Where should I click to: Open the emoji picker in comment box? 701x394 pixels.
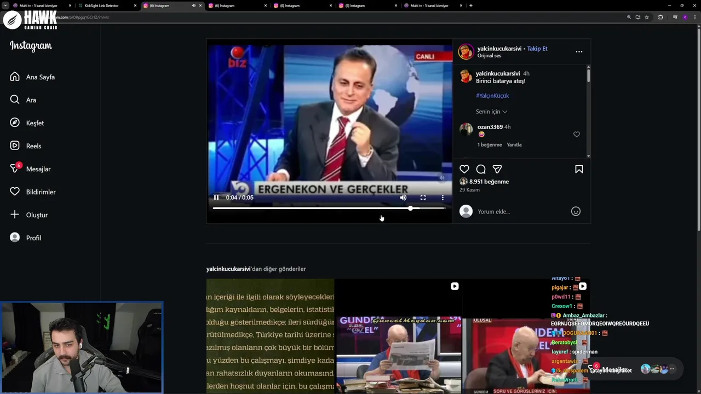(x=576, y=211)
